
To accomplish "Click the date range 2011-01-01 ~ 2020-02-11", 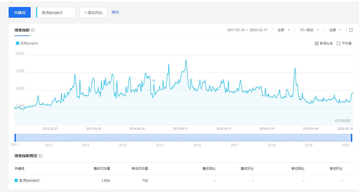I will pos(247,30).
